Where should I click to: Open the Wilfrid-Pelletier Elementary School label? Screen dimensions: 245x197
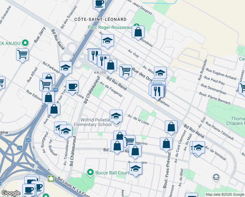click(93, 122)
